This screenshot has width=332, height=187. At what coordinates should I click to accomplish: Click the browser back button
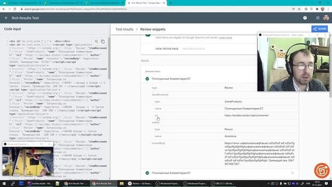coord(4,9)
